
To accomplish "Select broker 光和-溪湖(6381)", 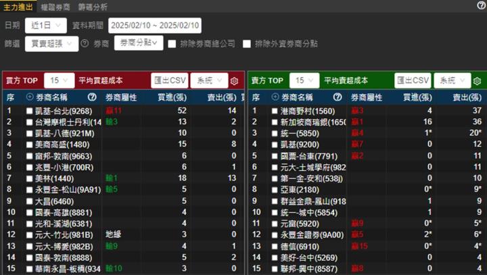I will pyautogui.click(x=64, y=224).
